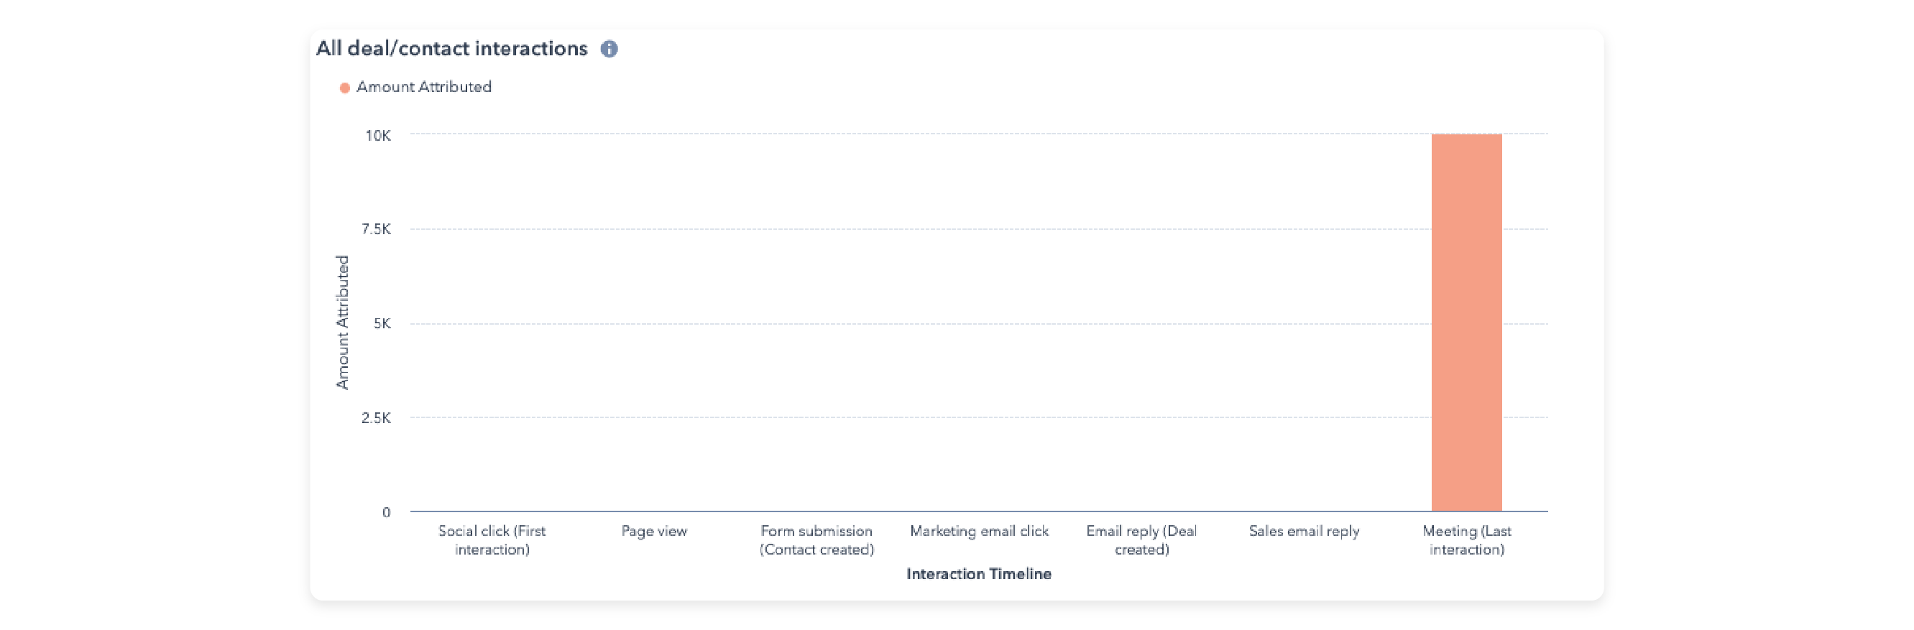Select the Sales email reply label

click(x=1303, y=531)
